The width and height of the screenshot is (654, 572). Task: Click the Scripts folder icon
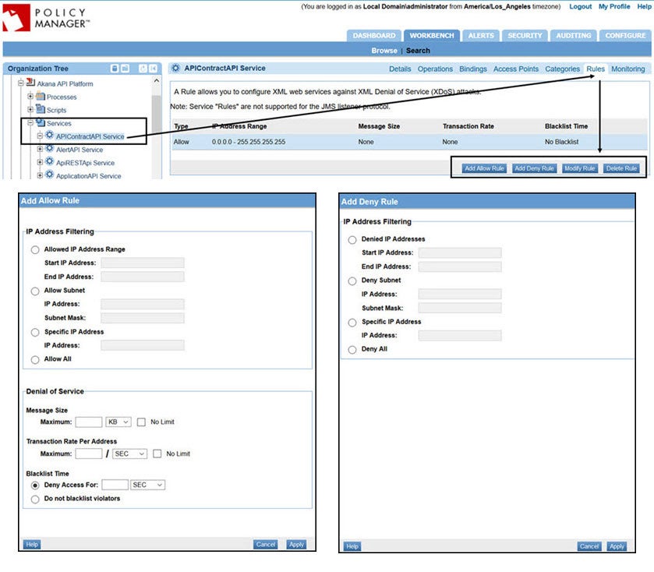pos(40,109)
